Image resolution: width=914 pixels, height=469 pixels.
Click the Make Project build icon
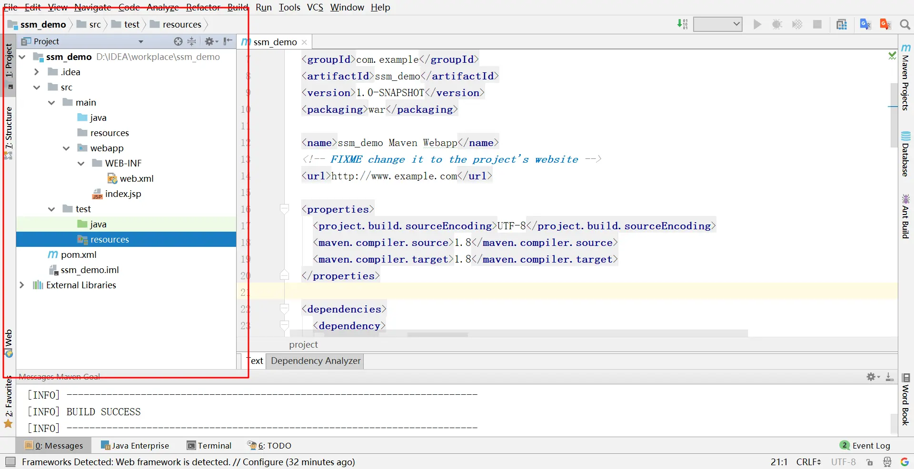point(683,24)
